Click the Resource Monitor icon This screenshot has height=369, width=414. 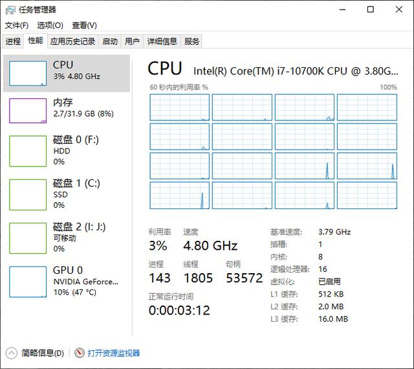[80, 353]
